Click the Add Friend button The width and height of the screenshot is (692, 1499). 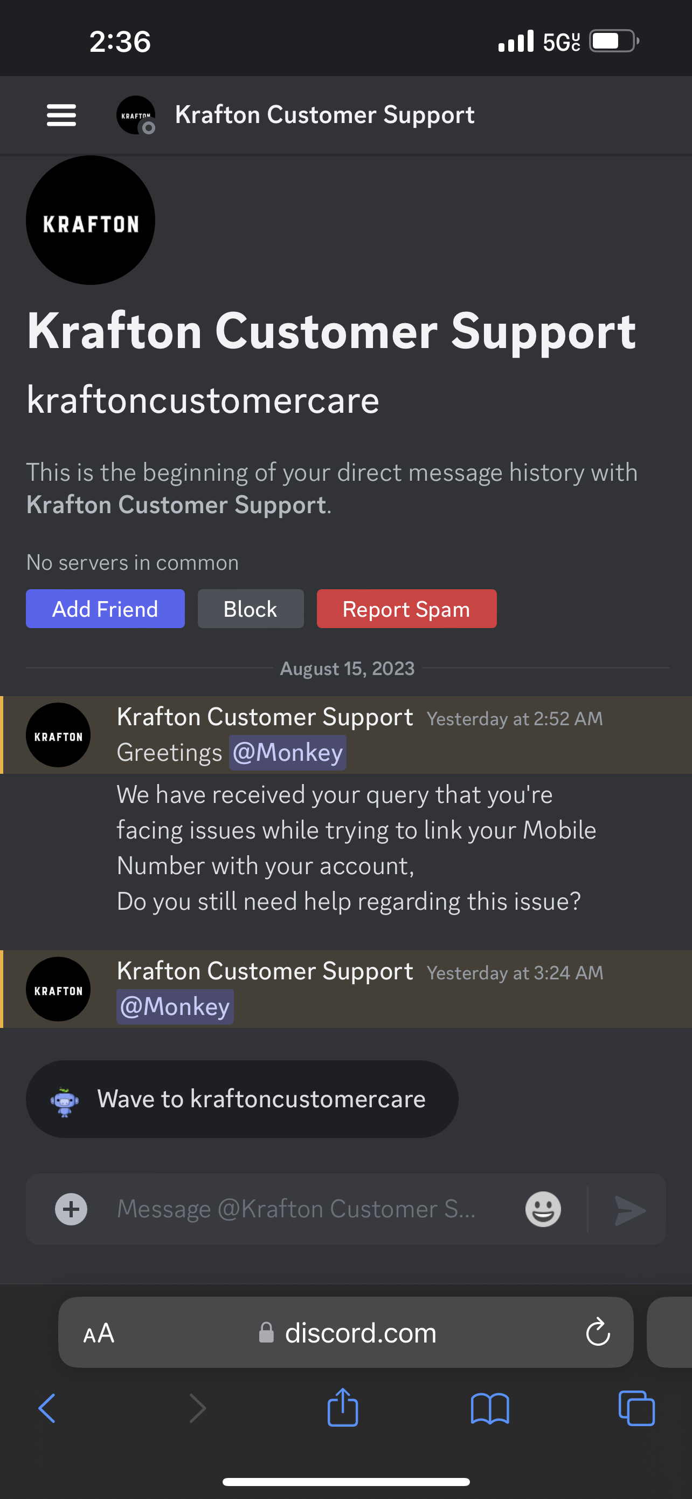pos(105,609)
